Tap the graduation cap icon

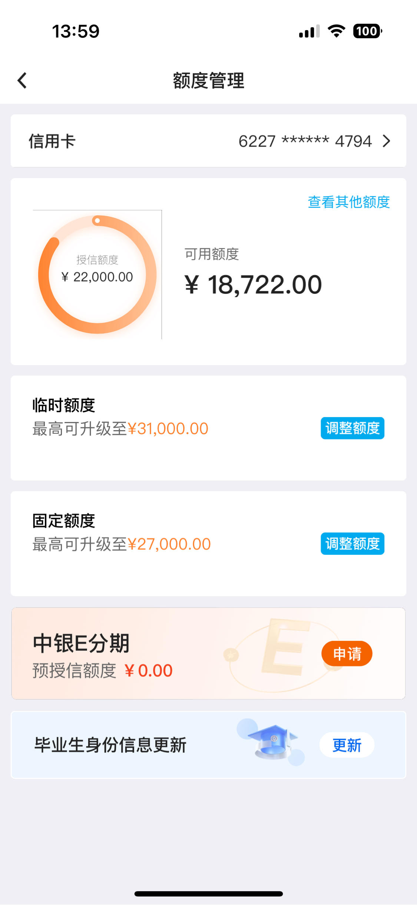tap(272, 742)
